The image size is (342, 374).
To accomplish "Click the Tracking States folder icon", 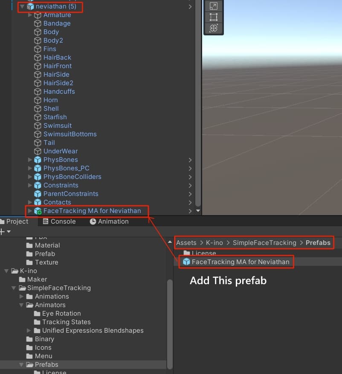I will click(37, 322).
